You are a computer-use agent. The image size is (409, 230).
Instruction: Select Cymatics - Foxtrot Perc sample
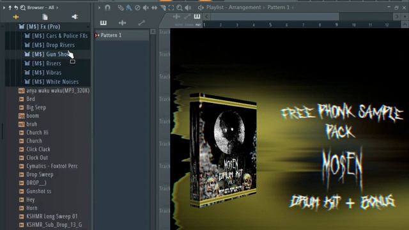(49, 166)
